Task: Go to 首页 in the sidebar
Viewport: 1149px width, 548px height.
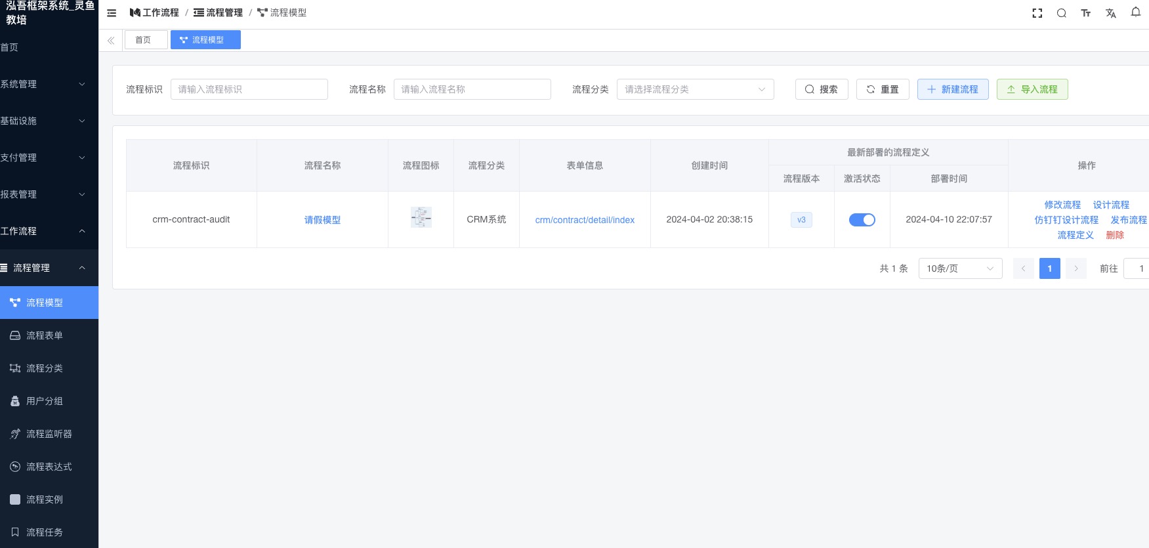Action: click(x=49, y=47)
